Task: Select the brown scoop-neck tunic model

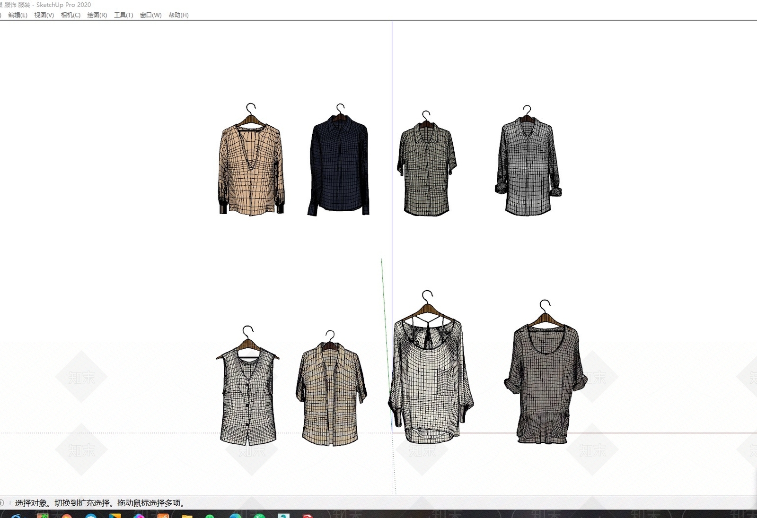Action: point(546,372)
